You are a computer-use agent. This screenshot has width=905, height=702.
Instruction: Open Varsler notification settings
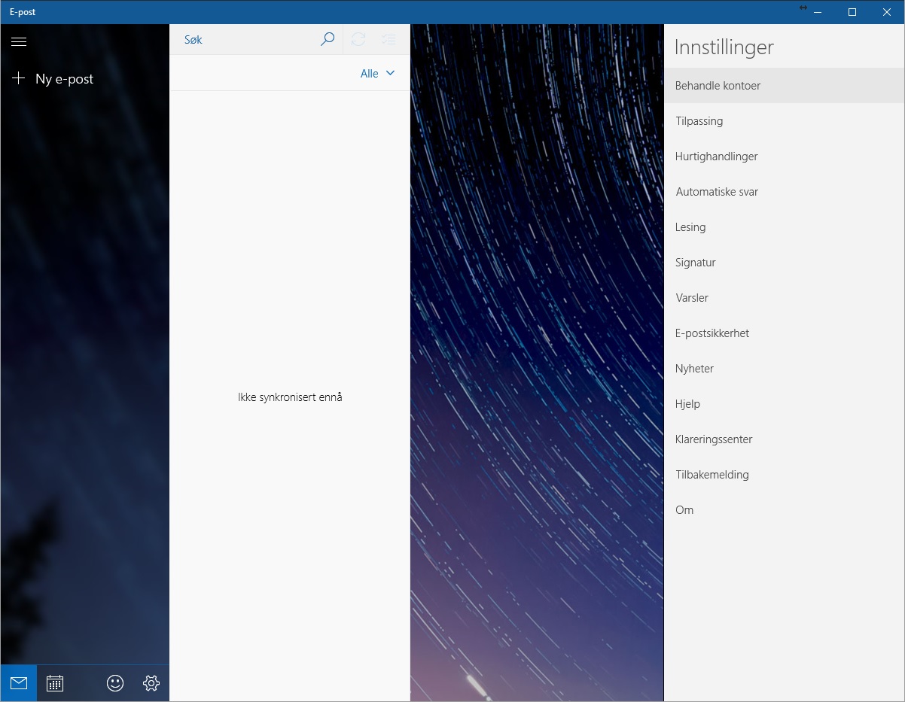784,298
